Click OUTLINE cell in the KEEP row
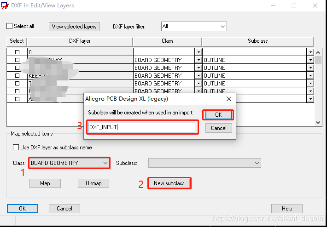 [255, 75]
